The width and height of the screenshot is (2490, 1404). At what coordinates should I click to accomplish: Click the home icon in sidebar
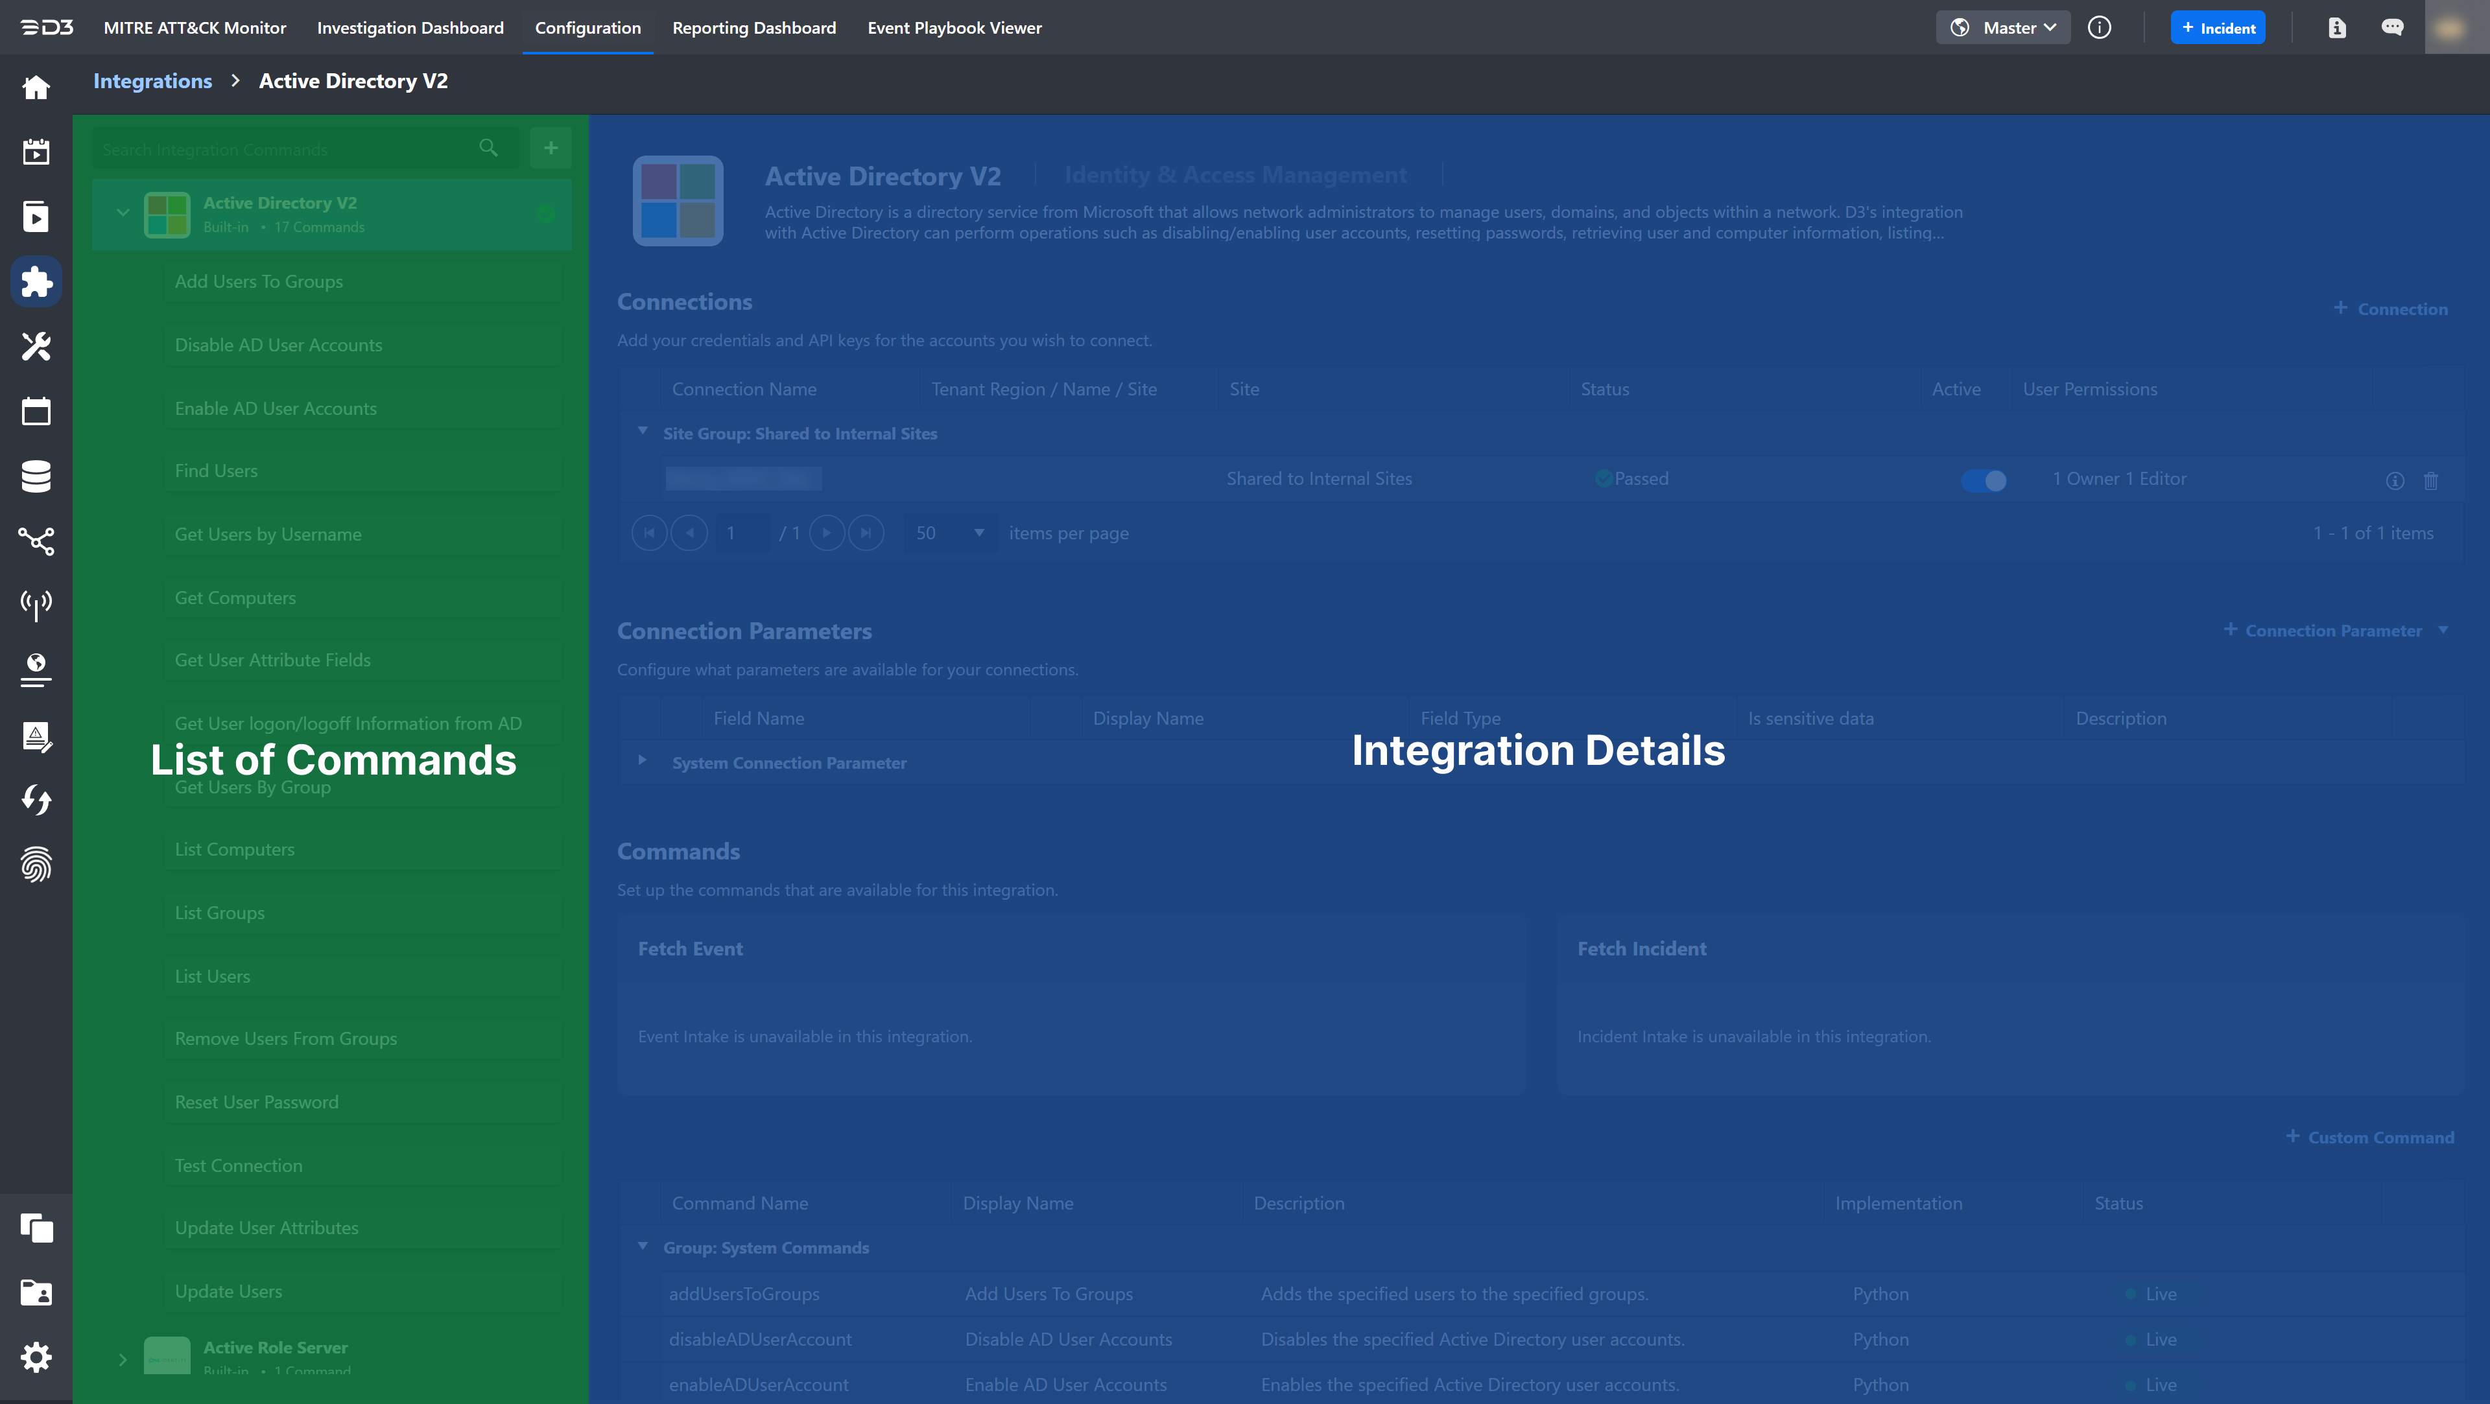point(36,87)
